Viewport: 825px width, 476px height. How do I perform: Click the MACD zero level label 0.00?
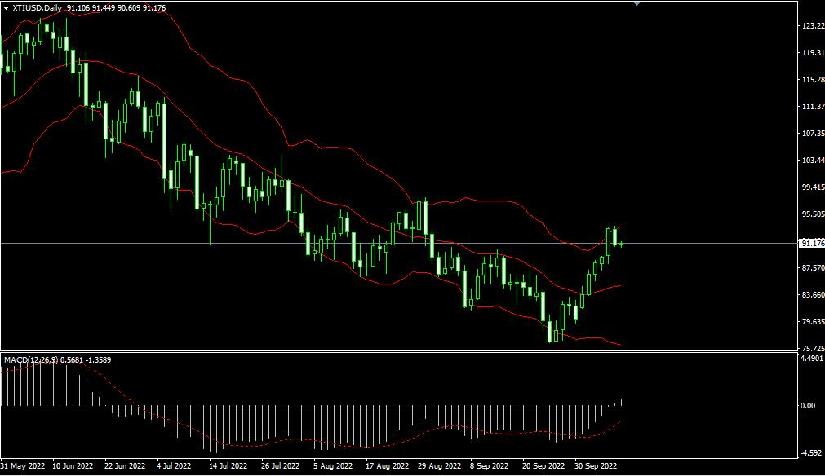[808, 406]
